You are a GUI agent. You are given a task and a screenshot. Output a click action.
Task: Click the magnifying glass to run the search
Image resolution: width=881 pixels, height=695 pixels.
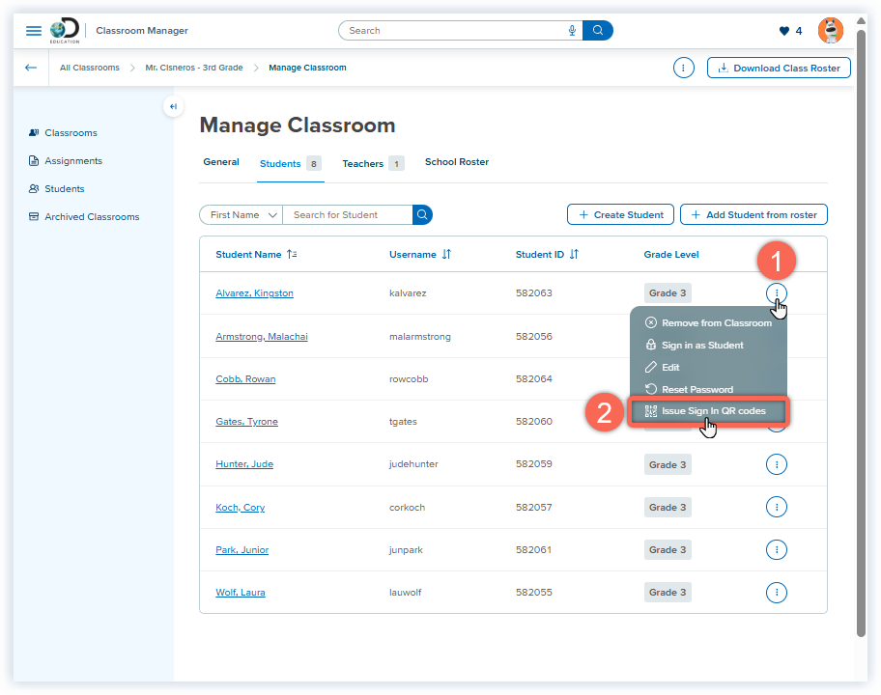[x=598, y=30]
